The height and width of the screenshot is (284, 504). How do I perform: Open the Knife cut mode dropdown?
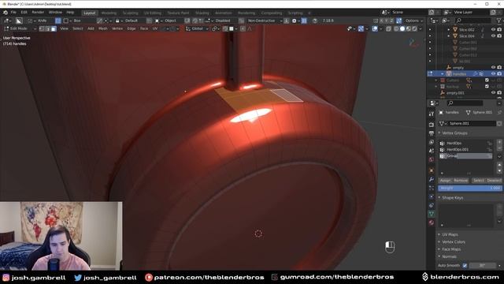tap(39, 21)
